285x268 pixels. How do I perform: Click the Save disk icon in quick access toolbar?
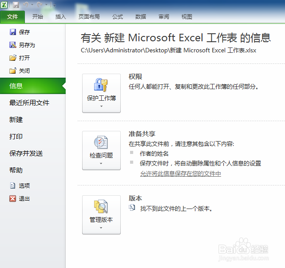click(16, 5)
